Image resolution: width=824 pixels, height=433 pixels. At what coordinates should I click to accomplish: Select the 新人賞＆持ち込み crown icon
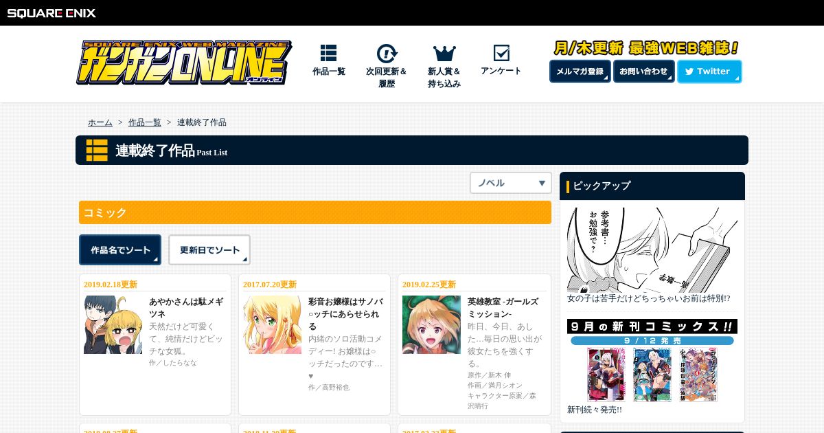pyautogui.click(x=444, y=53)
